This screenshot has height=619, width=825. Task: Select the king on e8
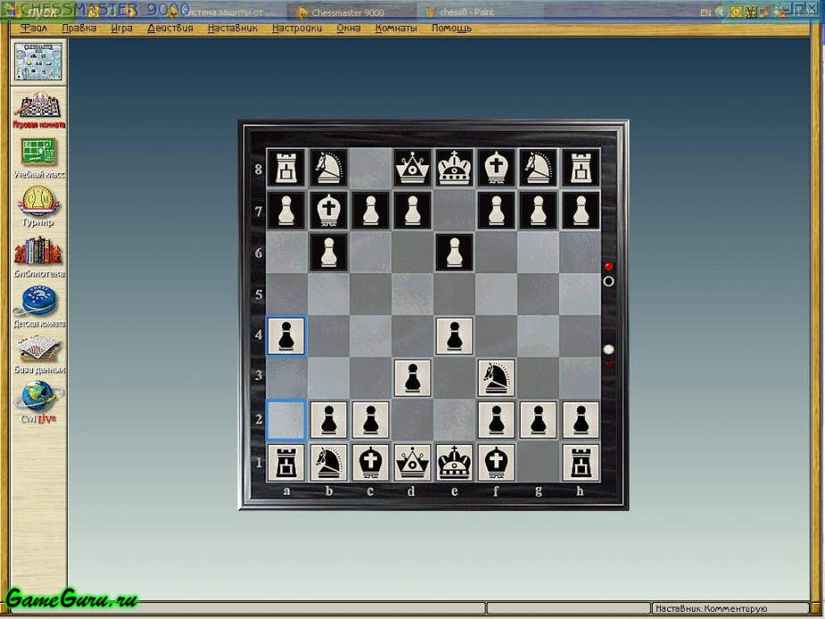pos(454,167)
